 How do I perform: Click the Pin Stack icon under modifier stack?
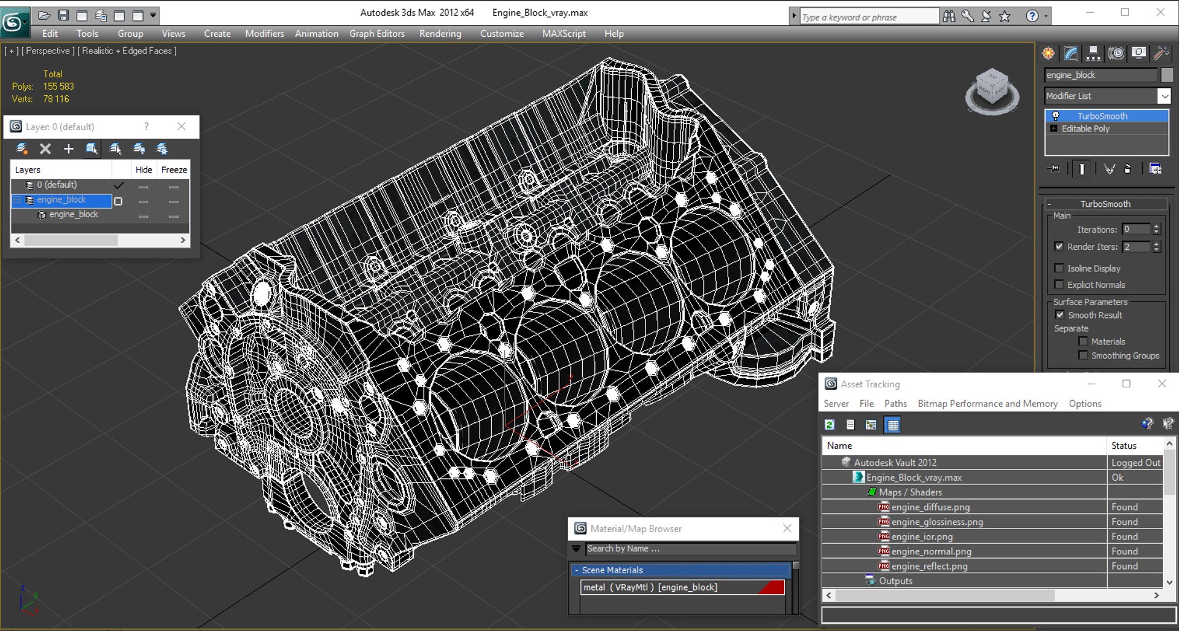point(1054,169)
